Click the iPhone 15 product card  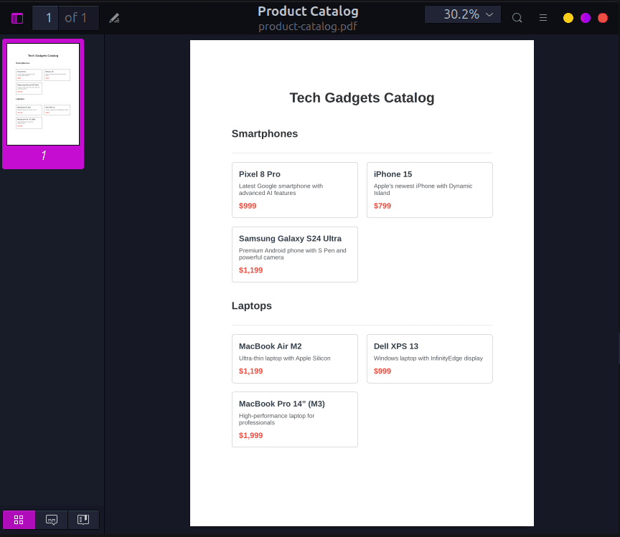coord(429,189)
